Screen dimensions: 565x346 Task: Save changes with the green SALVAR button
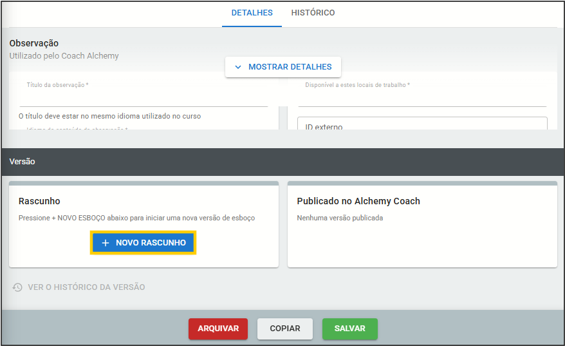coord(349,329)
